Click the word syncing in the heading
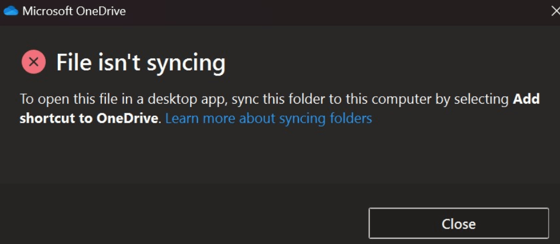Screen dimensions: 560x244 [186, 64]
